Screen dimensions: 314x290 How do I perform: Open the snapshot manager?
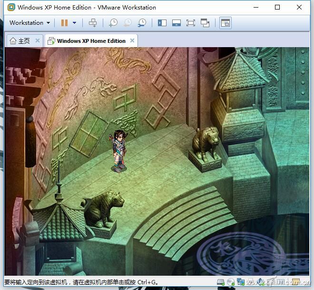142,23
